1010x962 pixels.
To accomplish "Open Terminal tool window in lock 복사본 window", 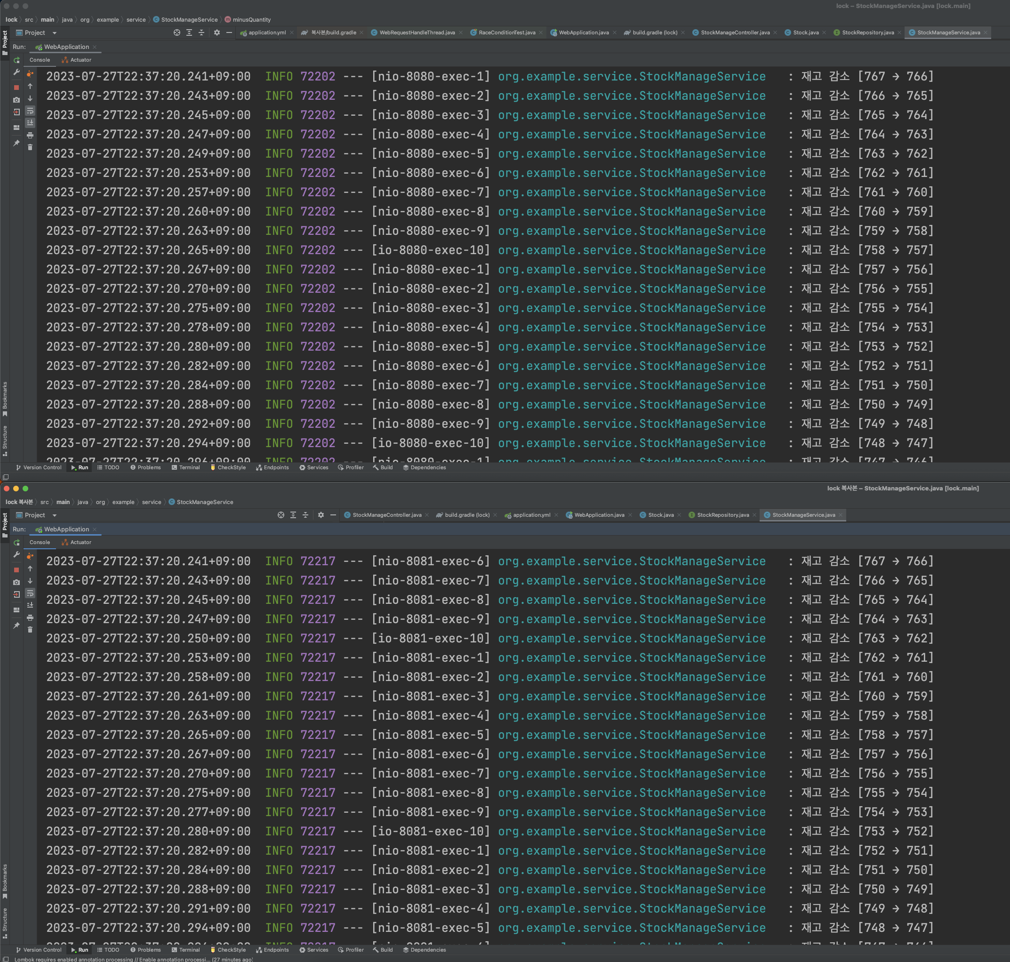I will click(185, 950).
